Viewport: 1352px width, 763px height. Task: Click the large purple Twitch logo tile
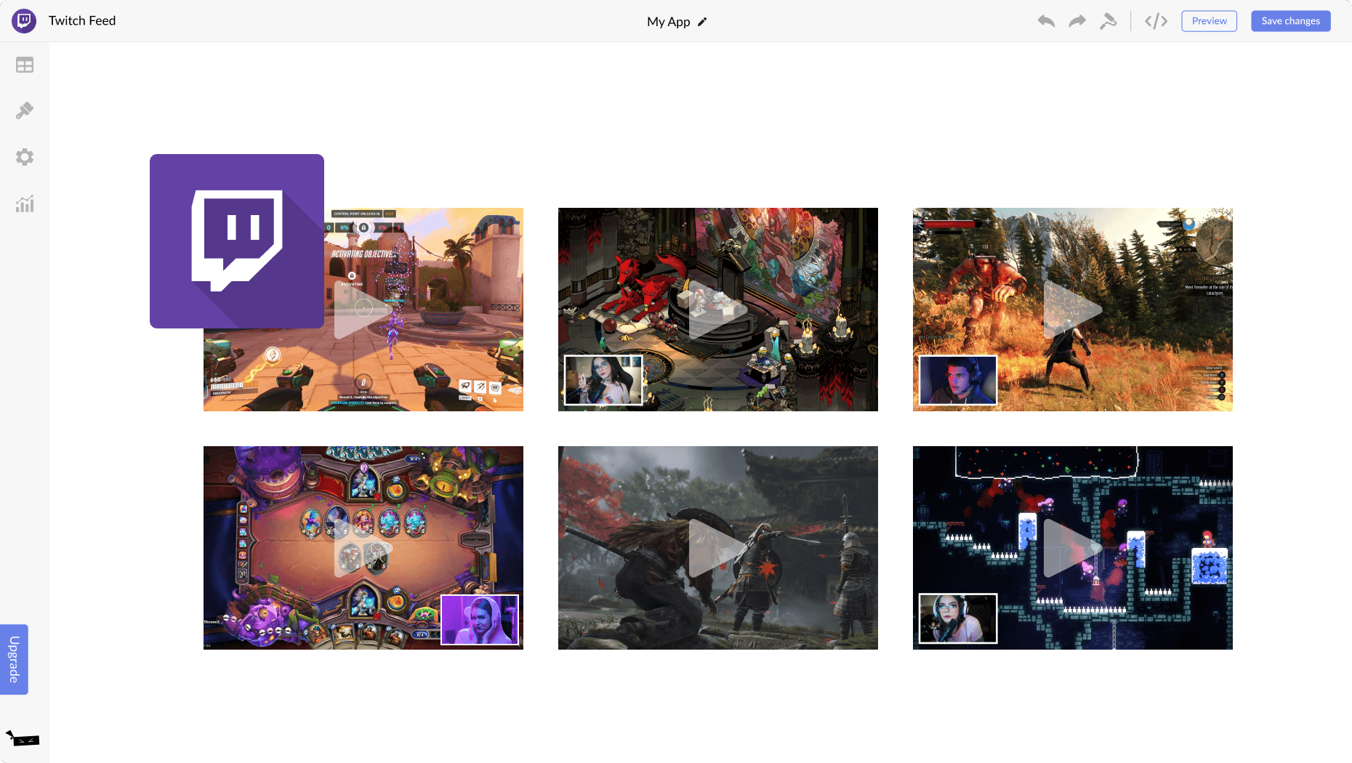click(x=237, y=241)
